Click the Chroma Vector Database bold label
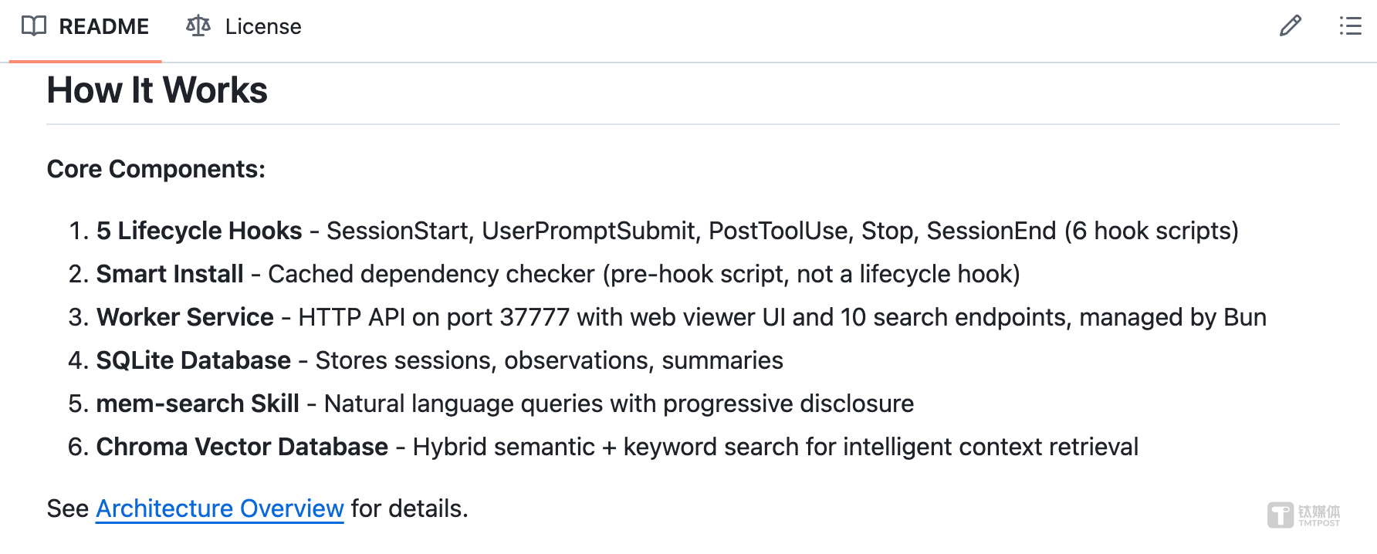 [x=242, y=447]
